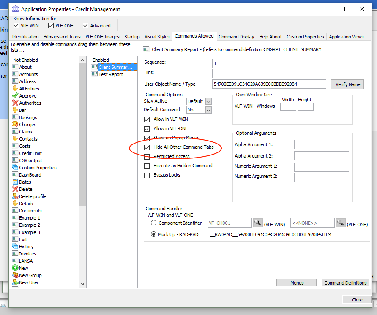Screen dimensions: 377x315
Task: Click the Verify Name button
Action: coord(348,84)
